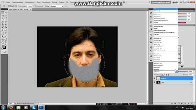Open the Bandicam recording dropdown arrow
Viewport: 196px width, 110px height.
pos(126,104)
